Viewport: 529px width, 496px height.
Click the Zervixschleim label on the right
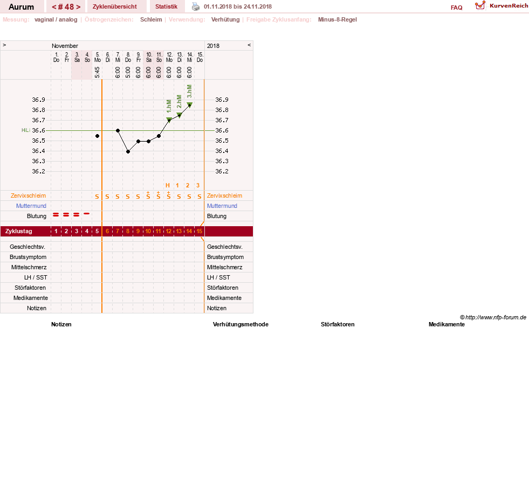(224, 195)
